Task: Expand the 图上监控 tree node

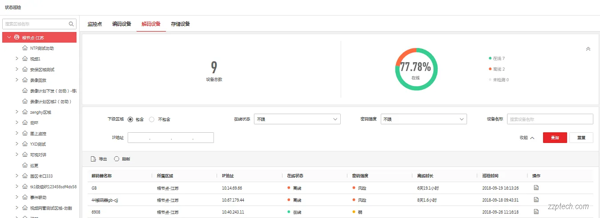Action: pyautogui.click(x=17, y=133)
